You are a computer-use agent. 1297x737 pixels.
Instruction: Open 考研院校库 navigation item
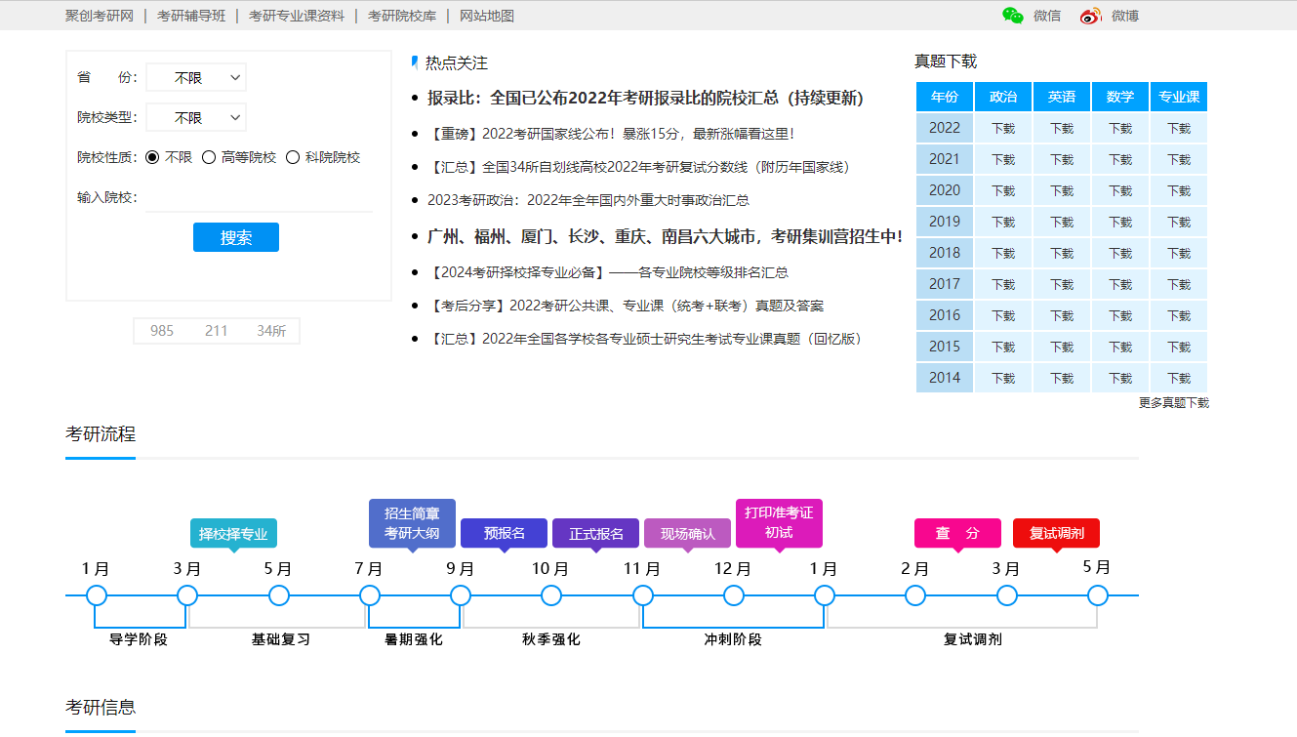(402, 16)
